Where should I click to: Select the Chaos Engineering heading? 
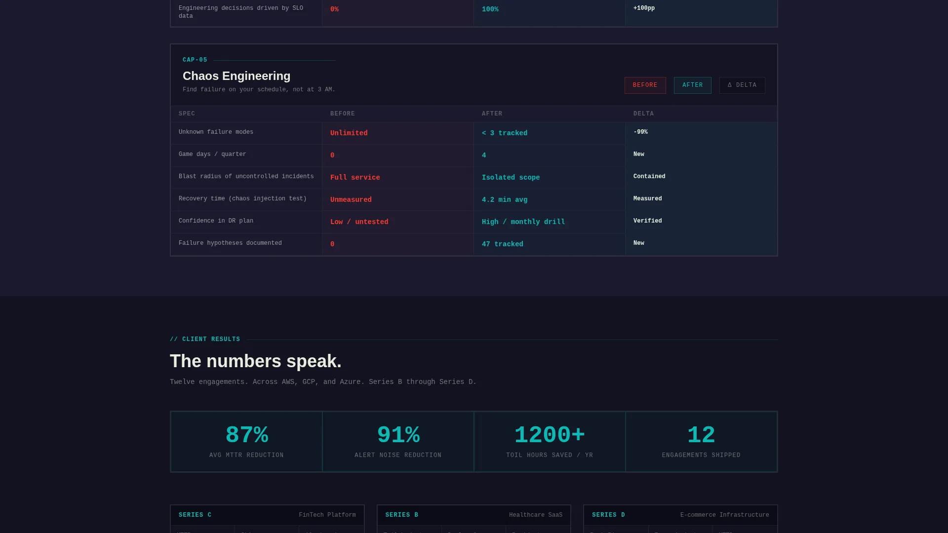(x=237, y=76)
